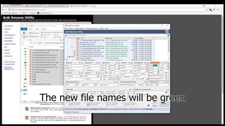Screen dimensions: 225x126
Task: Sort by the Name column header
Action: click(91, 38)
